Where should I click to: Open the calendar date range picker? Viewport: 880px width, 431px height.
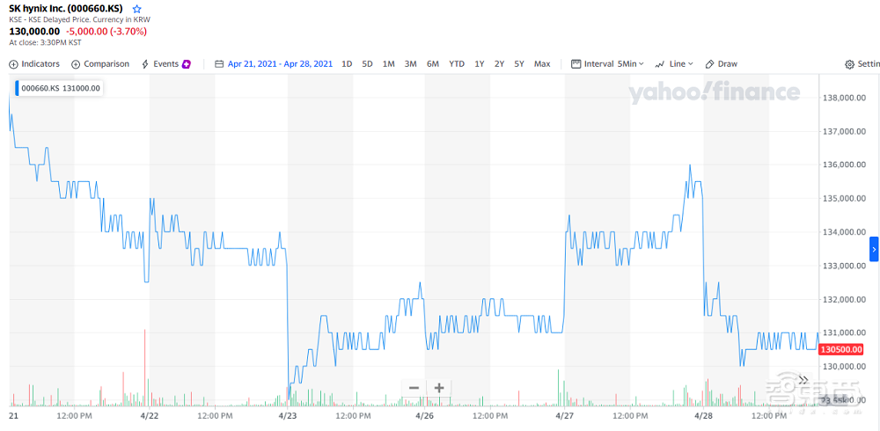coord(220,64)
